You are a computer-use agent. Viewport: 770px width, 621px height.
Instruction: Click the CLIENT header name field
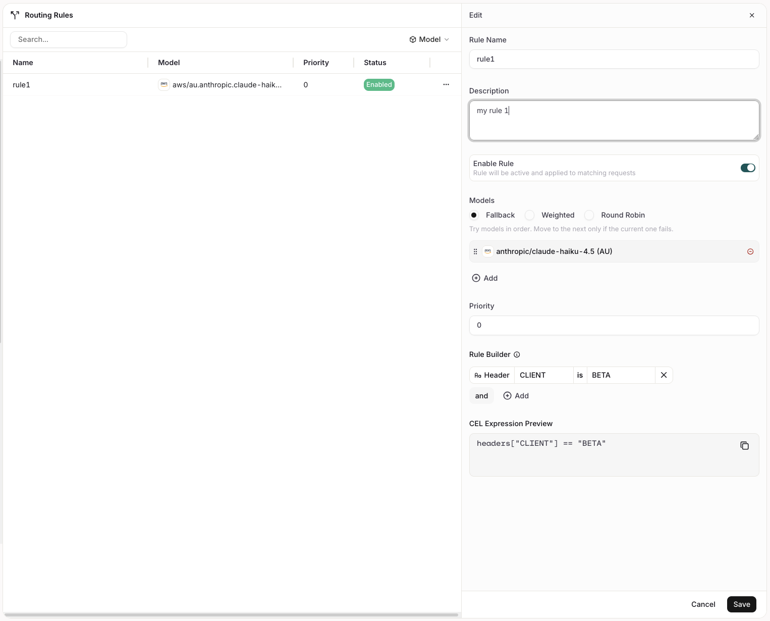point(544,375)
